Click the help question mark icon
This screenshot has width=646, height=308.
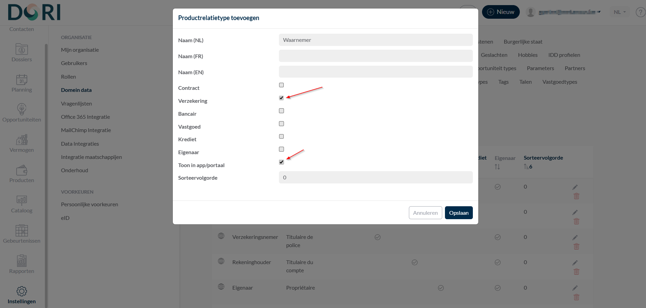tap(641, 12)
